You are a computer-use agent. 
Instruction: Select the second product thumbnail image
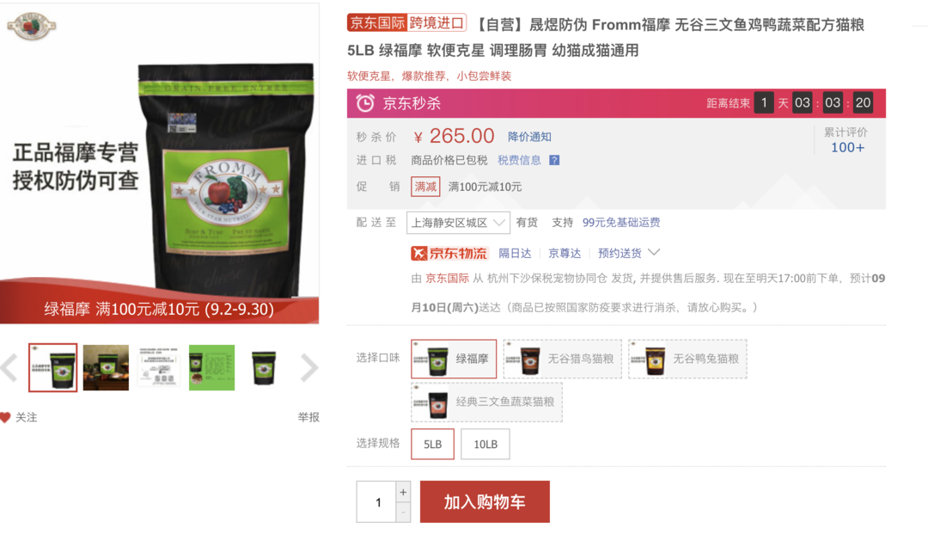pyautogui.click(x=106, y=367)
